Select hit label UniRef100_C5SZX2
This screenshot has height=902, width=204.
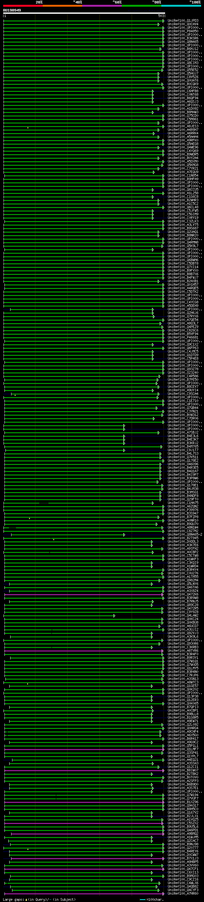click(x=183, y=823)
